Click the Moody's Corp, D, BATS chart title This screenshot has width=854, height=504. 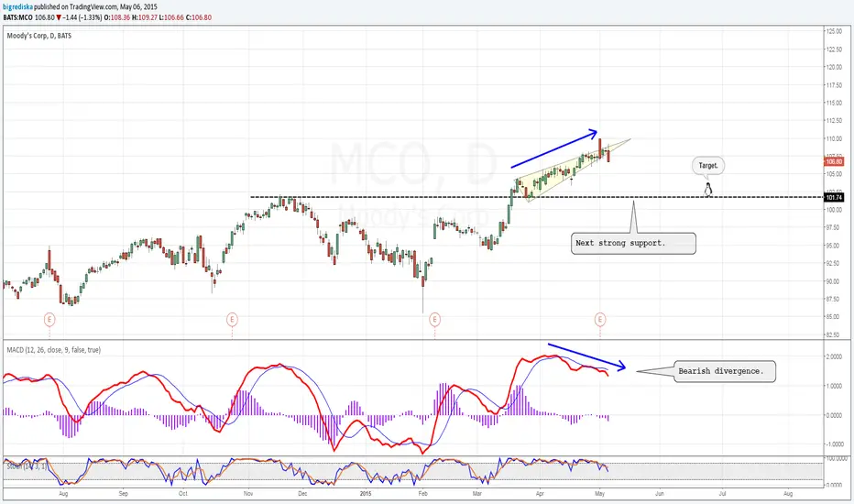[39, 36]
